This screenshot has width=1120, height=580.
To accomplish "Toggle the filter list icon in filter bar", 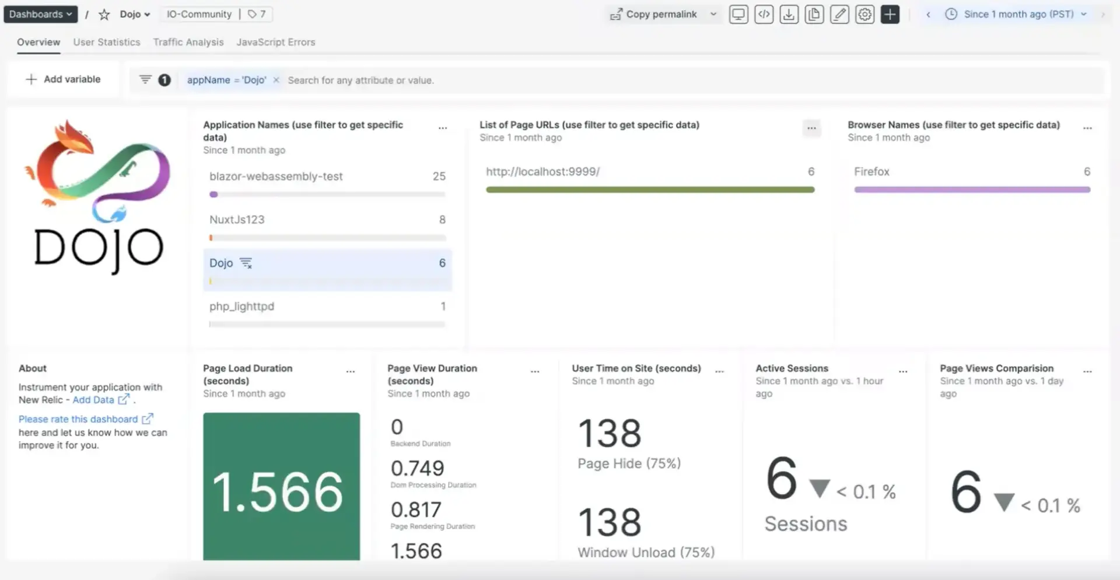I will [x=145, y=79].
